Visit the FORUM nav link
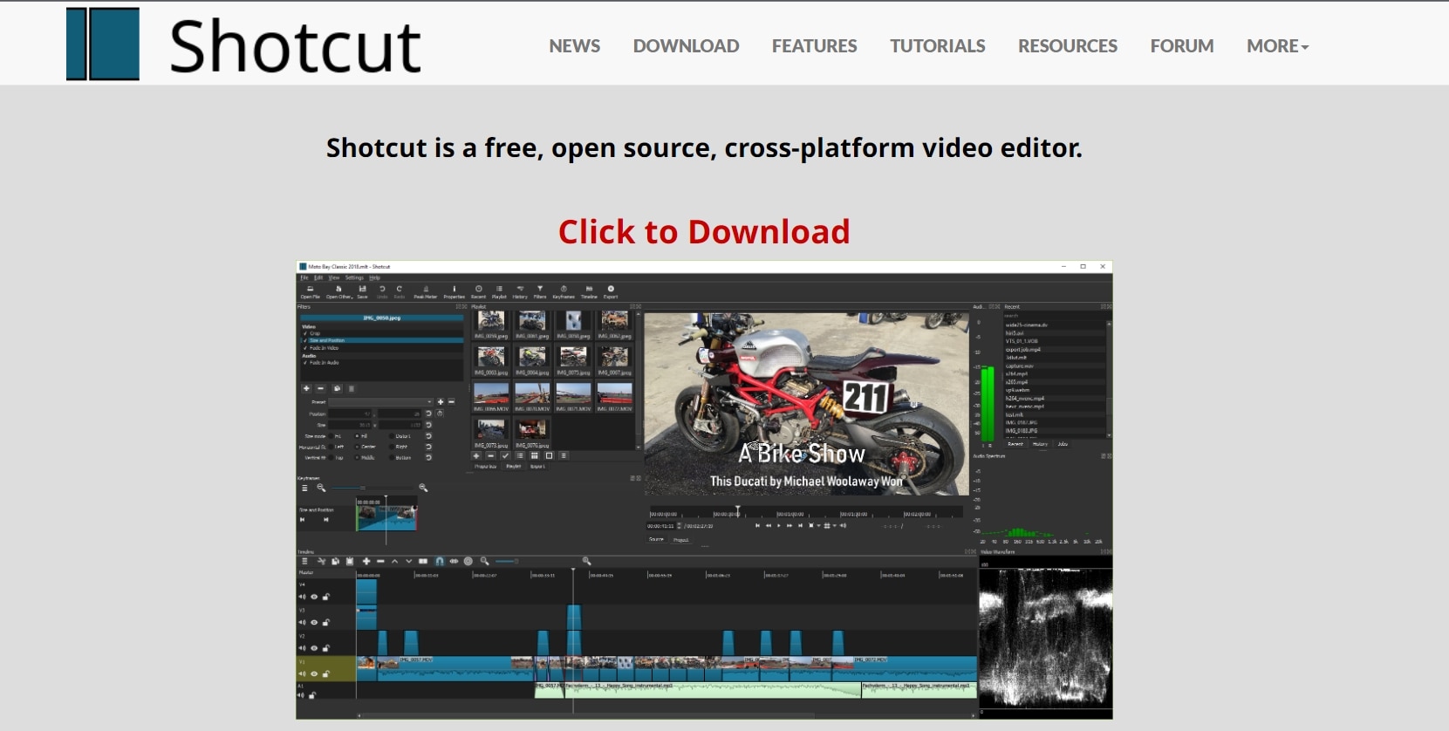Viewport: 1449px width, 731px height. (1181, 45)
